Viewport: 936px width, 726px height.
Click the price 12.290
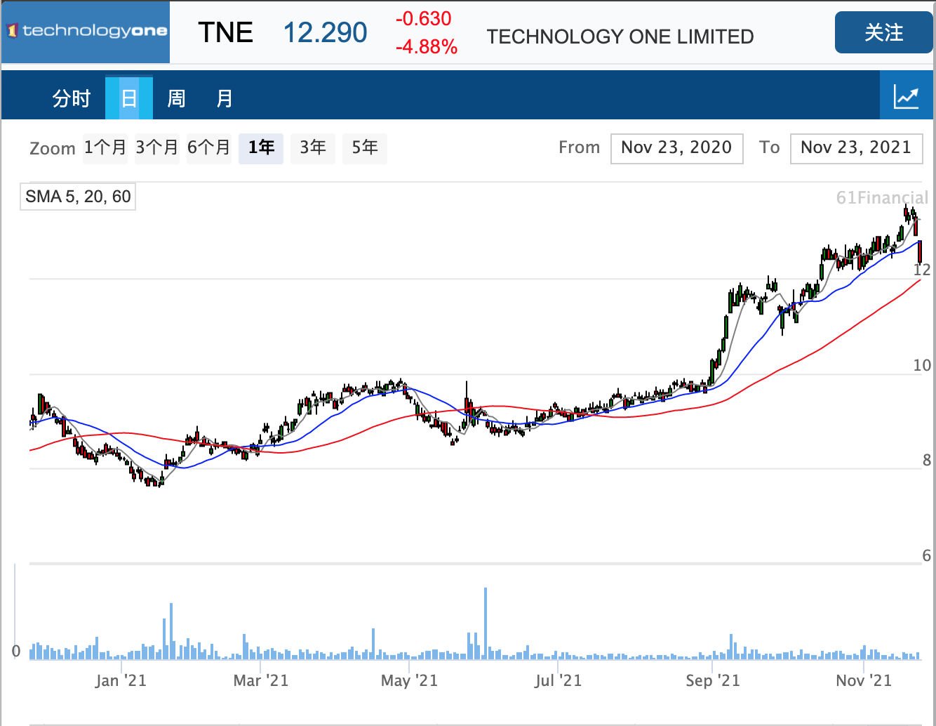325,32
